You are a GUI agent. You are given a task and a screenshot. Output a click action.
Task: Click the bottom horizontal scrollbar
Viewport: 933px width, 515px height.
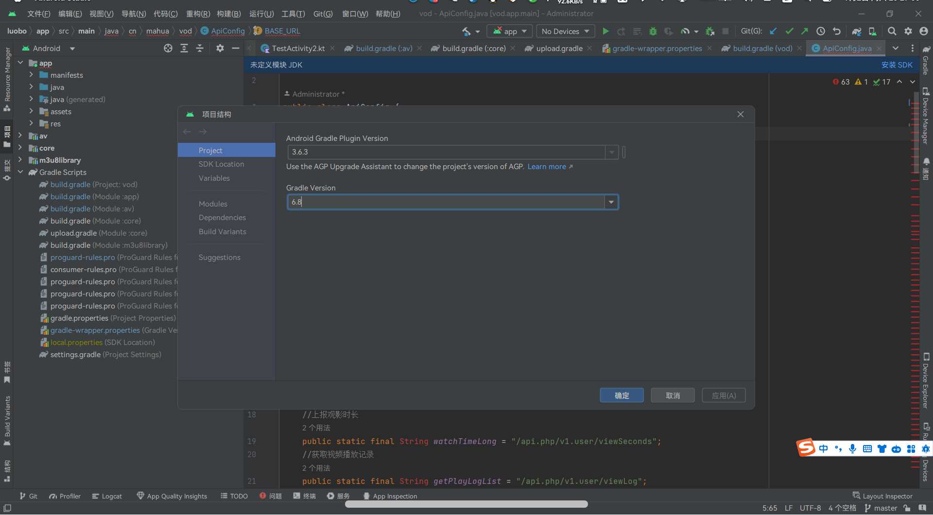[466, 504]
